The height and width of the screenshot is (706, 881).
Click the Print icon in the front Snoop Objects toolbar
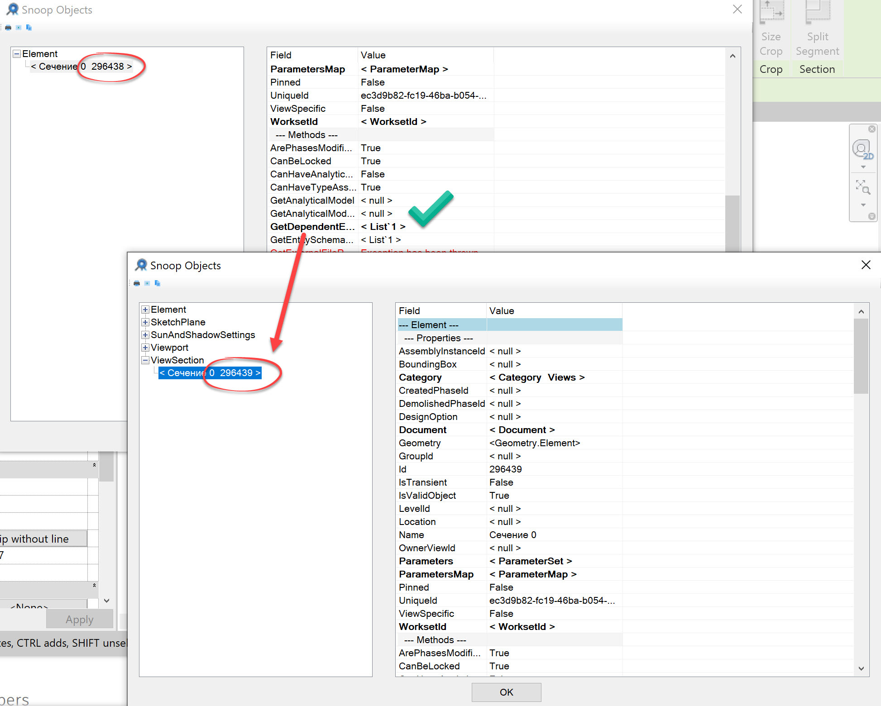click(x=137, y=283)
